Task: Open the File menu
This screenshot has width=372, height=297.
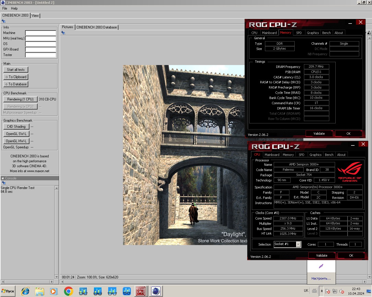Action: click(5, 8)
